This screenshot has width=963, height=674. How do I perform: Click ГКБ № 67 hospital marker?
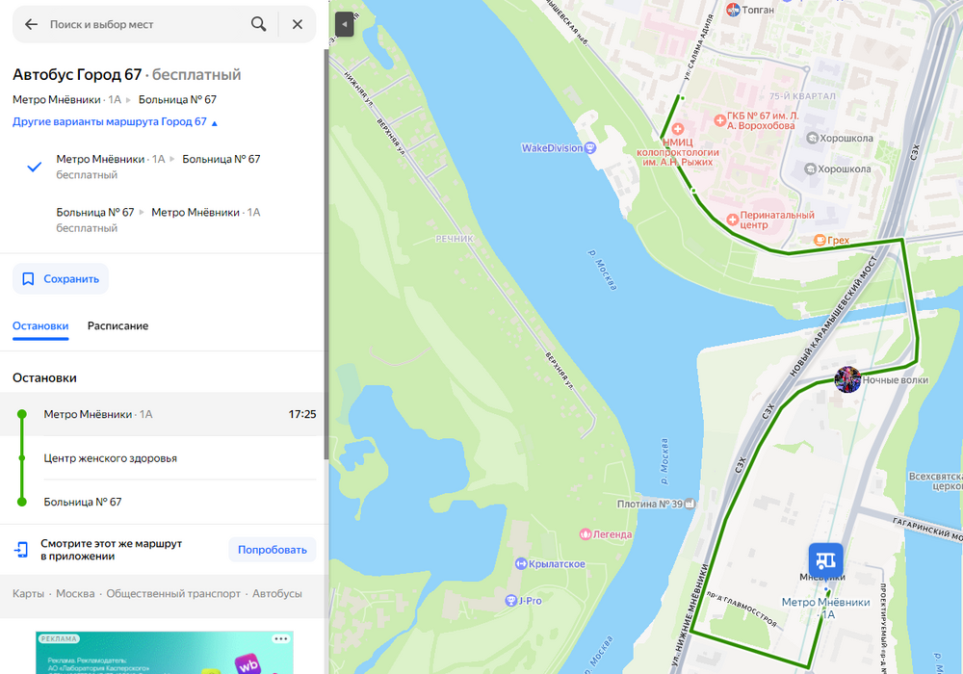(x=719, y=120)
